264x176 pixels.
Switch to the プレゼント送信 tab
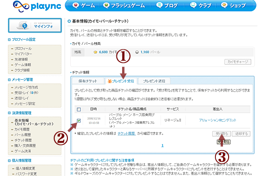click(154, 81)
